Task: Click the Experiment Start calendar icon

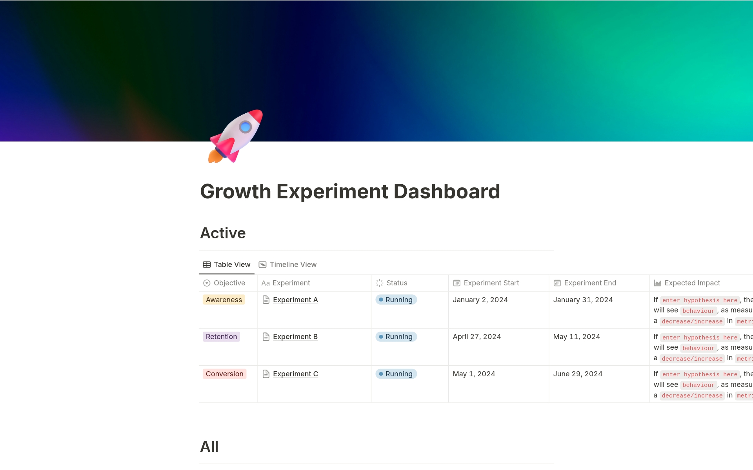Action: click(457, 283)
